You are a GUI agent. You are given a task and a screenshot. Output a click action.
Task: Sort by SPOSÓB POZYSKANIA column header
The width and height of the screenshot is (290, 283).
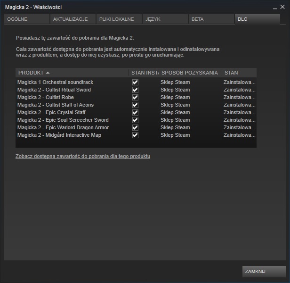pyautogui.click(x=190, y=73)
